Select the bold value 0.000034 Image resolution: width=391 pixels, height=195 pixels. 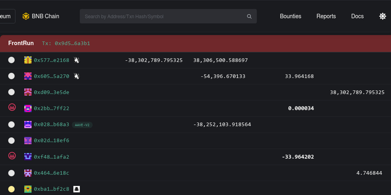[301, 108]
